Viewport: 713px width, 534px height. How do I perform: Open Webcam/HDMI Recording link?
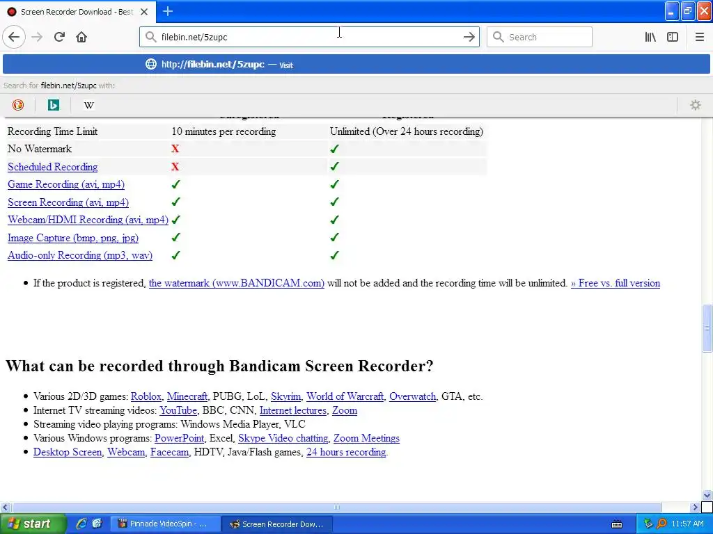click(88, 220)
